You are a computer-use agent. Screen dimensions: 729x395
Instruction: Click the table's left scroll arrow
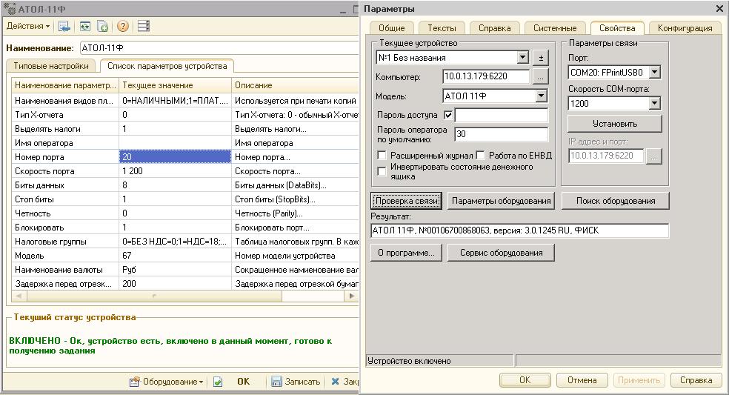19,296
